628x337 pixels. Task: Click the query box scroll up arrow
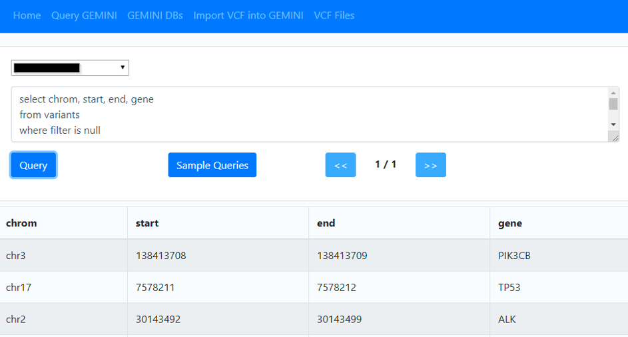(x=613, y=93)
